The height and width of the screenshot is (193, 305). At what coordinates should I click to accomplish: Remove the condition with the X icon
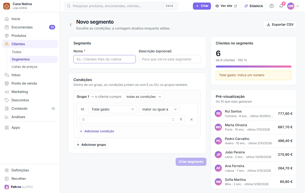coord(192,119)
